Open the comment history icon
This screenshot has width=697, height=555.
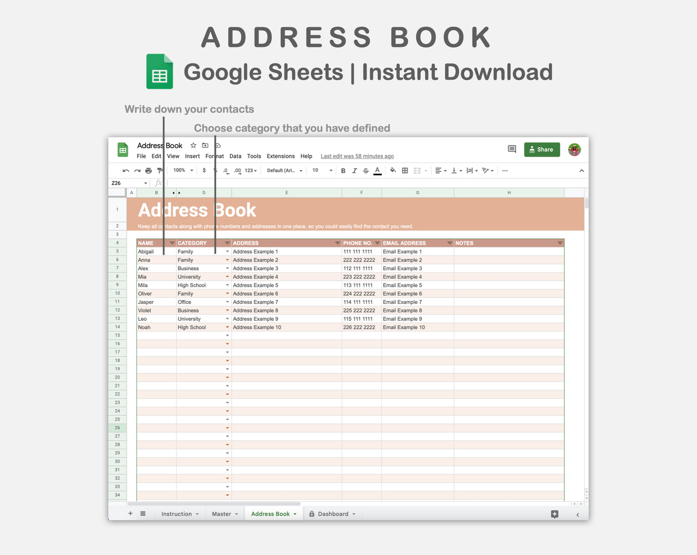(512, 149)
